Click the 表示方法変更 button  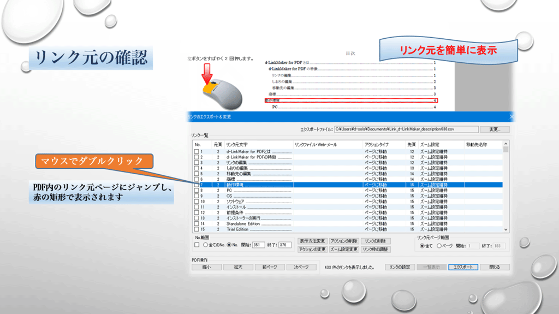(x=312, y=241)
